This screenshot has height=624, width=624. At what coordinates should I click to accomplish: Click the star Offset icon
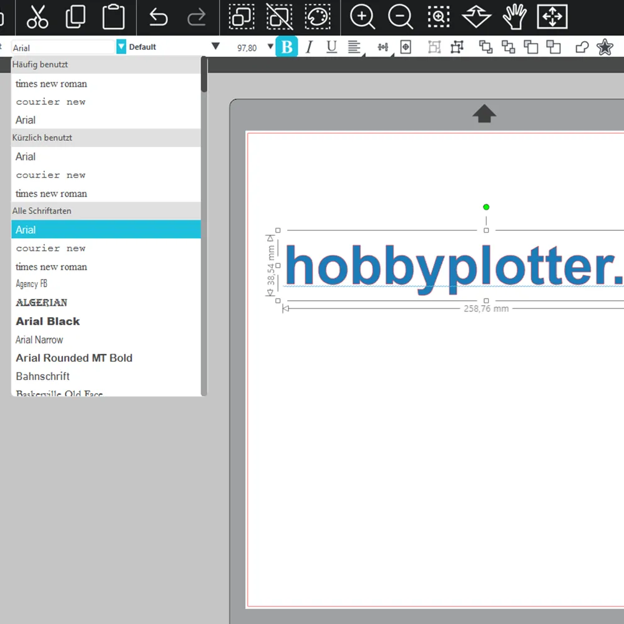[x=605, y=47]
